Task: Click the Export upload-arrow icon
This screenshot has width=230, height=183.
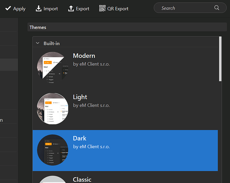Action: 71,8
